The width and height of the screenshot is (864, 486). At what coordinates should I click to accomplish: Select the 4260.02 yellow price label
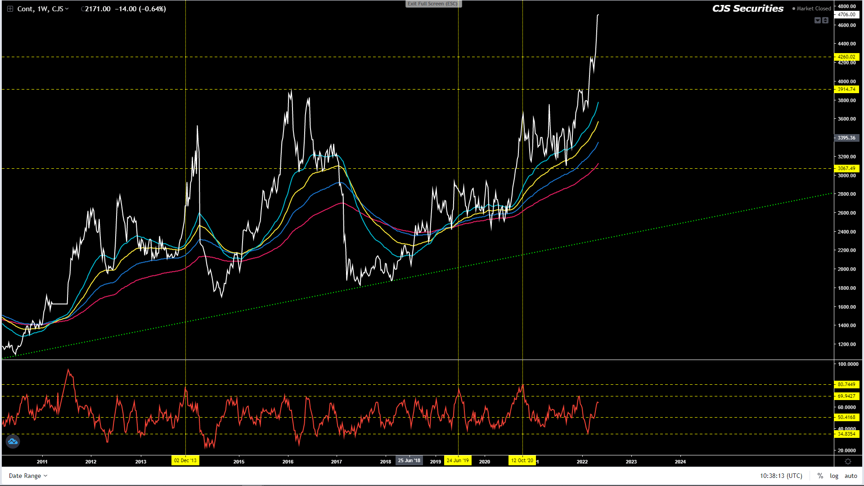click(x=846, y=57)
